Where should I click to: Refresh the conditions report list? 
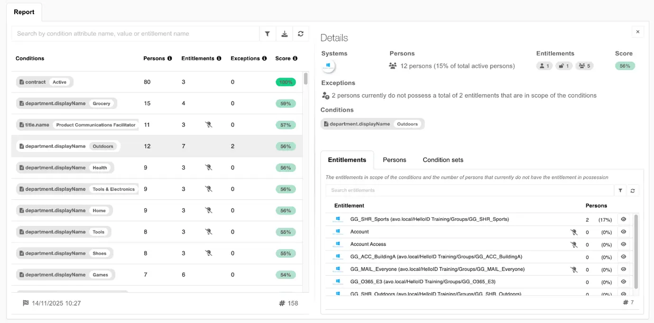(x=301, y=34)
